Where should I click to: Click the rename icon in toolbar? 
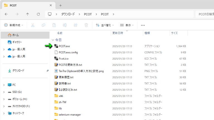[65, 25]
